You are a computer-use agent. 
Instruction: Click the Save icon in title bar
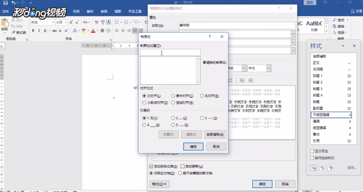[5, 3]
